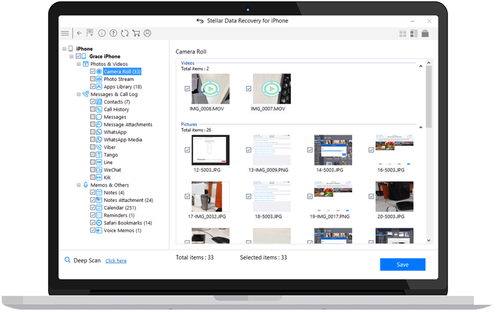Select Messages in the tree
Viewport: 497px width, 314px height.
point(115,117)
